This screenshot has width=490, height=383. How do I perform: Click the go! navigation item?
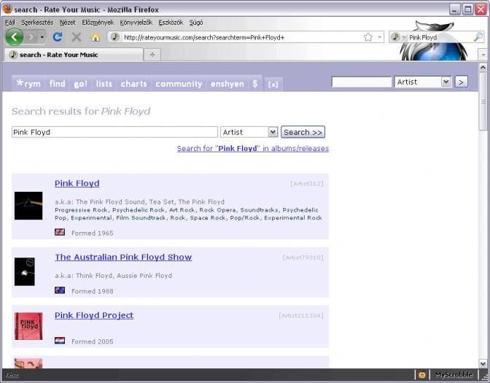coord(80,84)
